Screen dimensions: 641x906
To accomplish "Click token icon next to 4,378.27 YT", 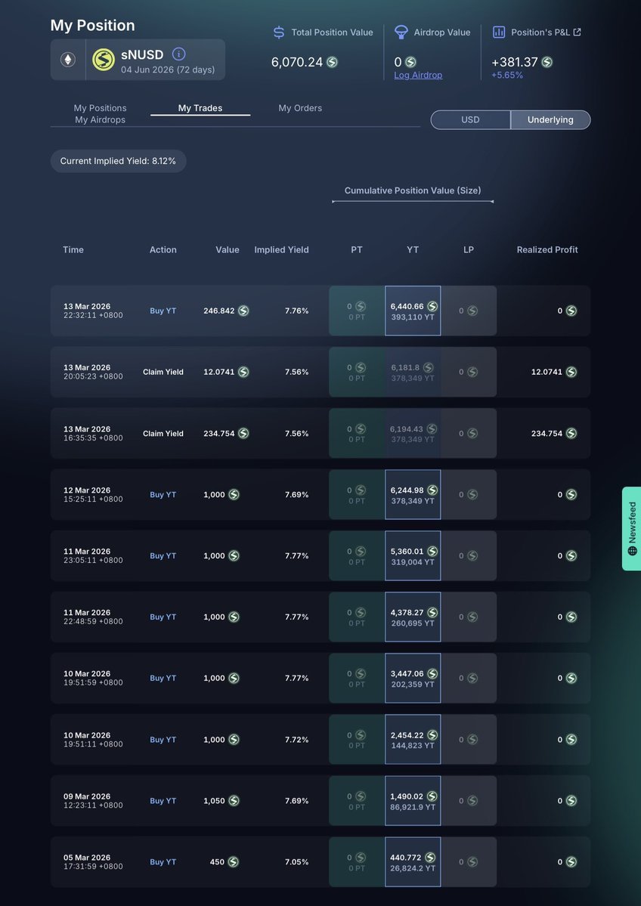I will 432,613.
